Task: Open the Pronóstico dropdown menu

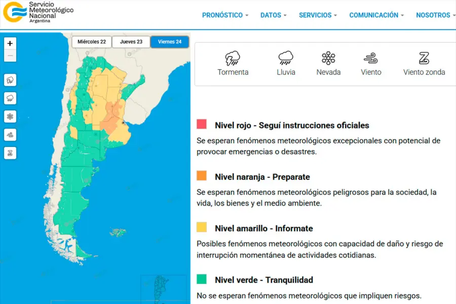Action: [x=225, y=15]
